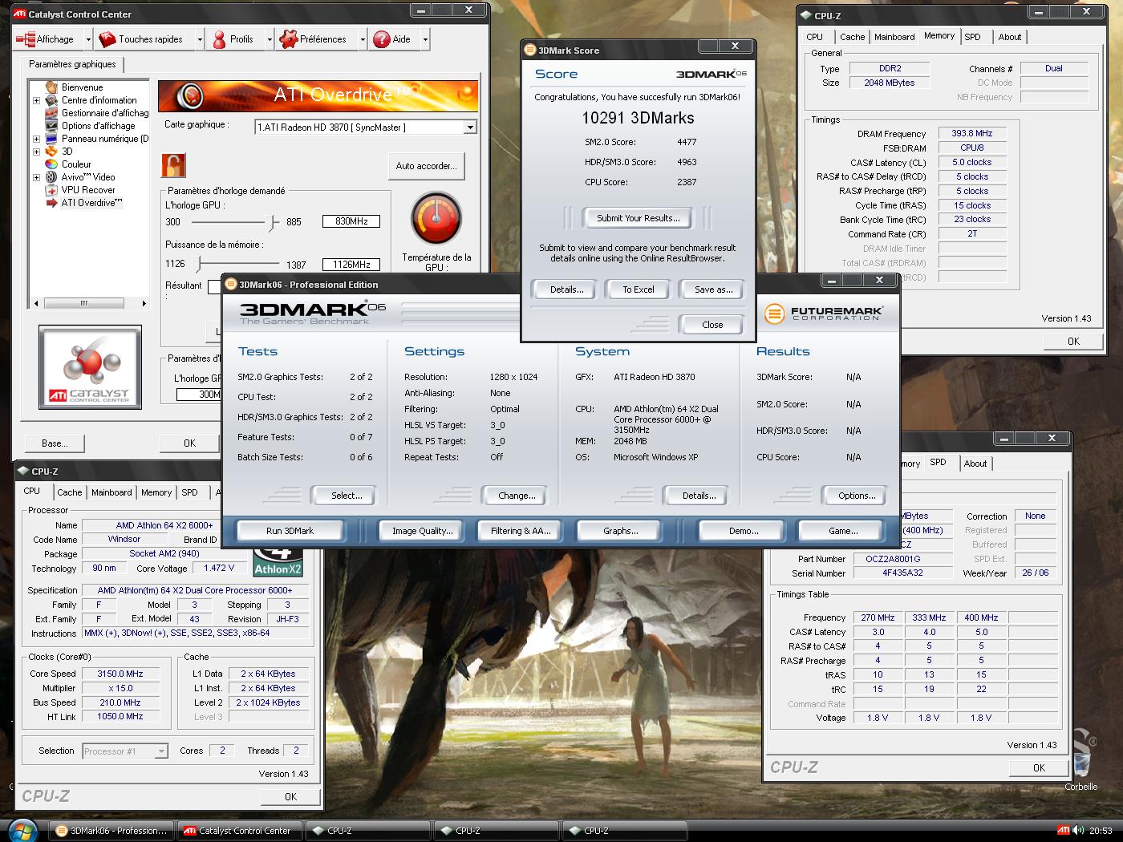Close the 3DMark Score dialog with Close

point(712,325)
